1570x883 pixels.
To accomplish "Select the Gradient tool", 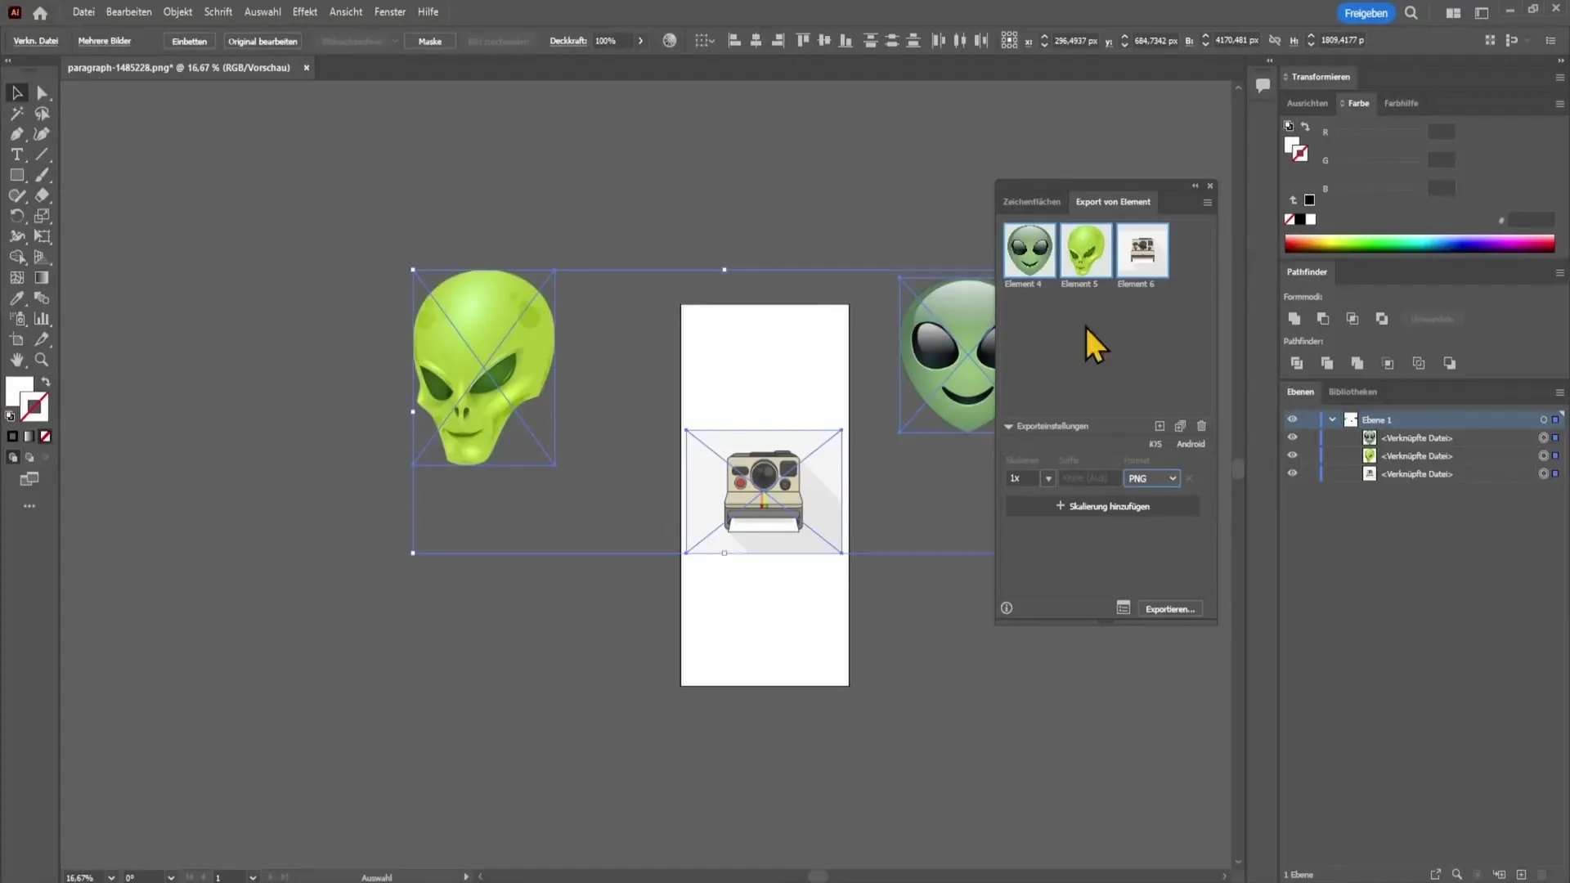I will (43, 278).
